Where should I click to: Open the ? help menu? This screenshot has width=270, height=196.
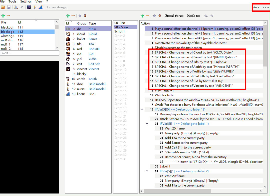(47, 1)
